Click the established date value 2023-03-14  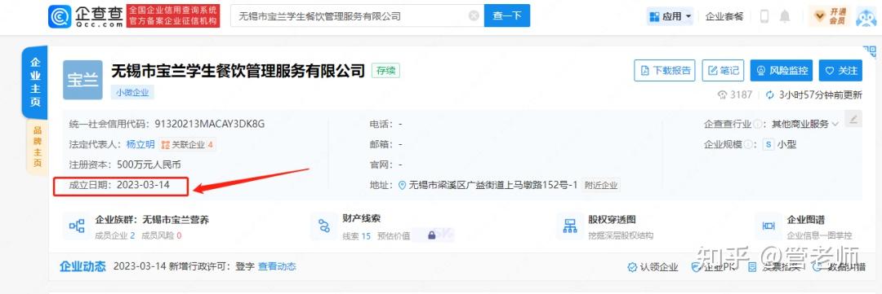pos(143,185)
